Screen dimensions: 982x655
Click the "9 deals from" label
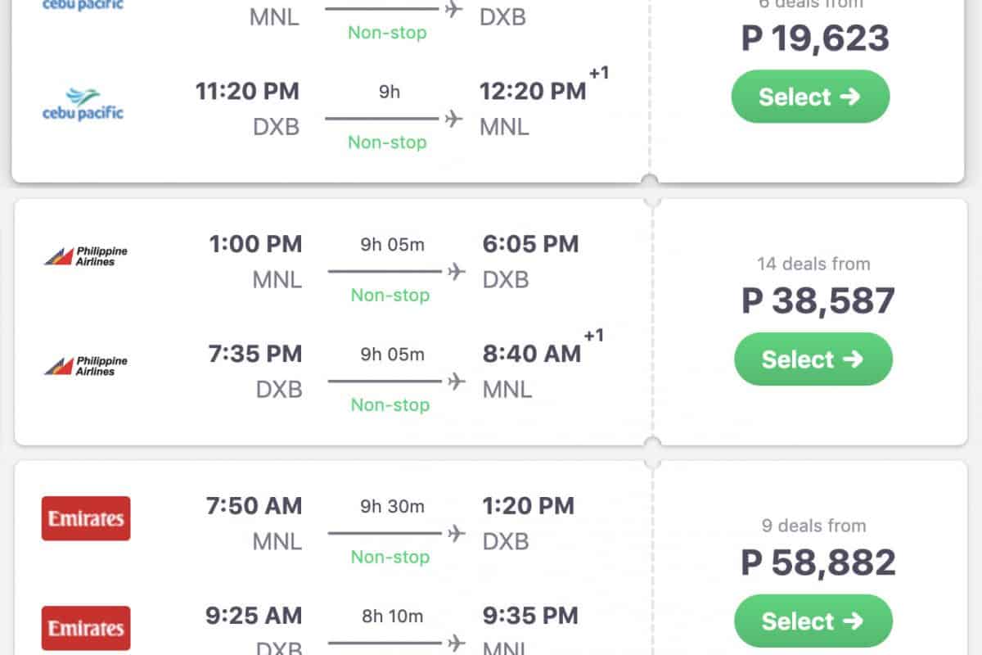tap(813, 526)
